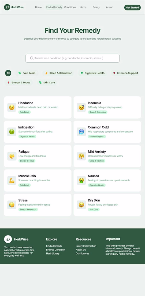Click the Indigestion card title

click(26, 127)
